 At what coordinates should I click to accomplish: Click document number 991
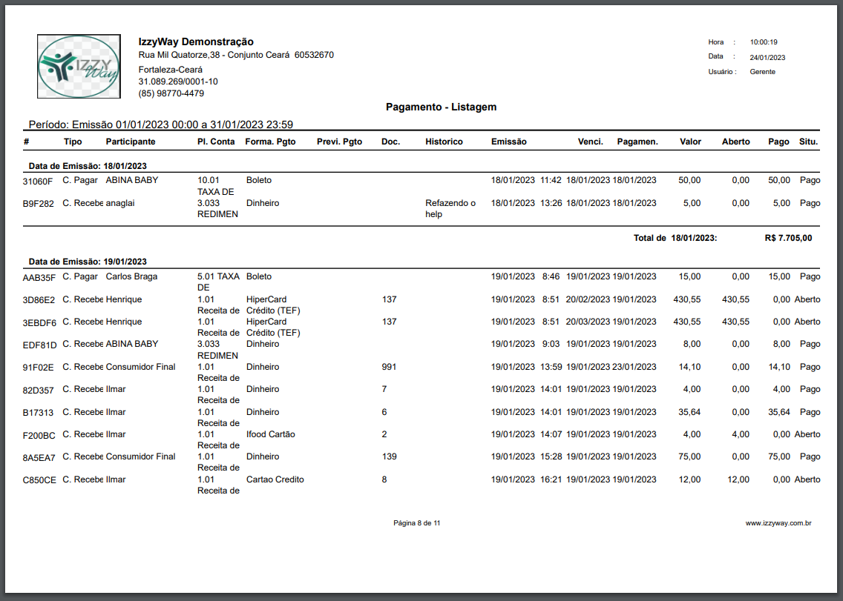coord(389,367)
